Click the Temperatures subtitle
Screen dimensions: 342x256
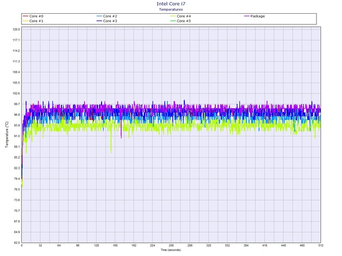click(171, 9)
